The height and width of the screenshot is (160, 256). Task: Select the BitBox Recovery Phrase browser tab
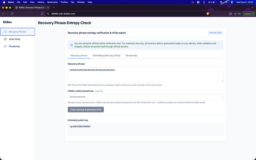click(32, 8)
